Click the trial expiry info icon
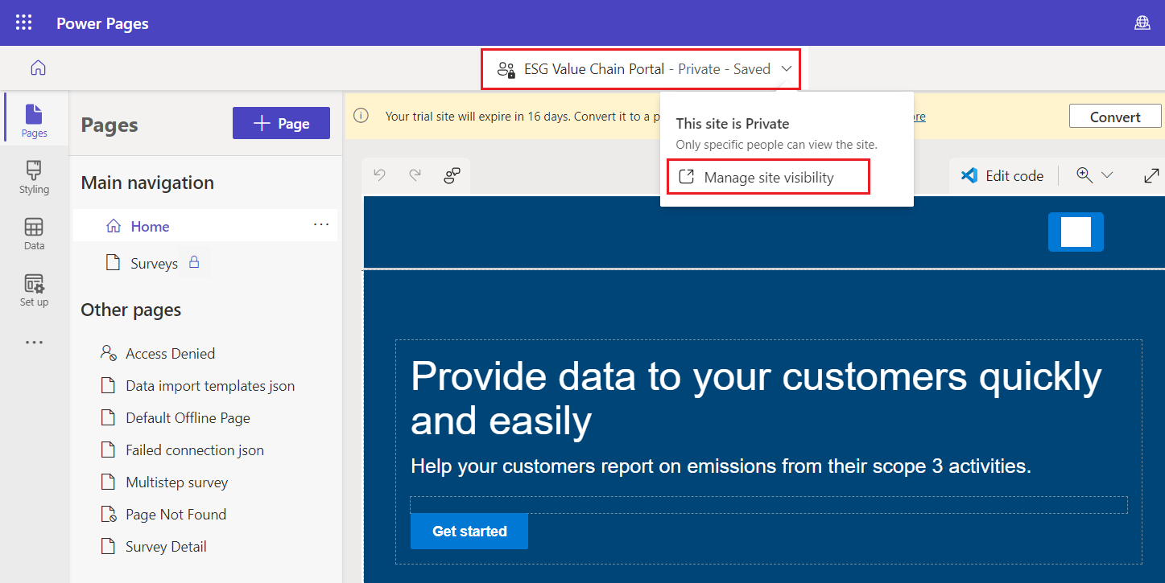The height and width of the screenshot is (583, 1165). coord(361,116)
